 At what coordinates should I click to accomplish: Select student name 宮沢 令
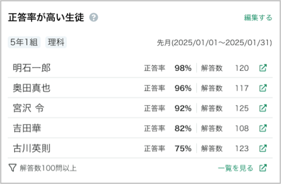29,108
